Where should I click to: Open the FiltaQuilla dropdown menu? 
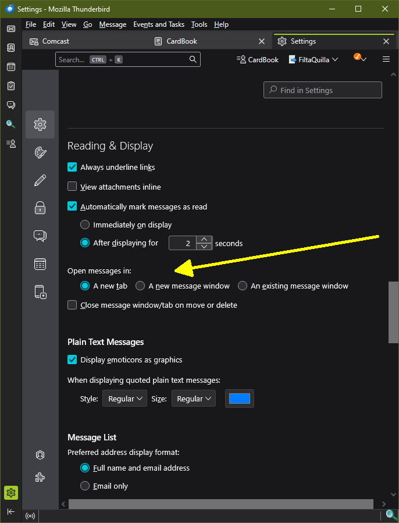click(313, 59)
